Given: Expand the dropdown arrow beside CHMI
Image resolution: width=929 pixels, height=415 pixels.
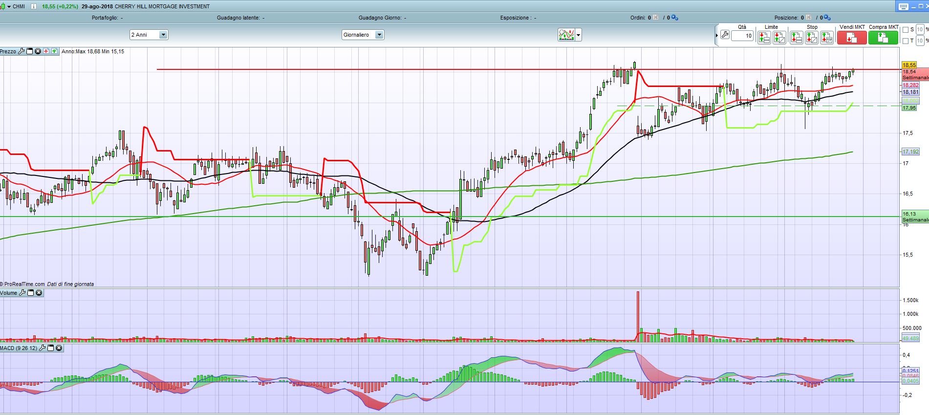Looking at the screenshot, I should coord(9,6).
